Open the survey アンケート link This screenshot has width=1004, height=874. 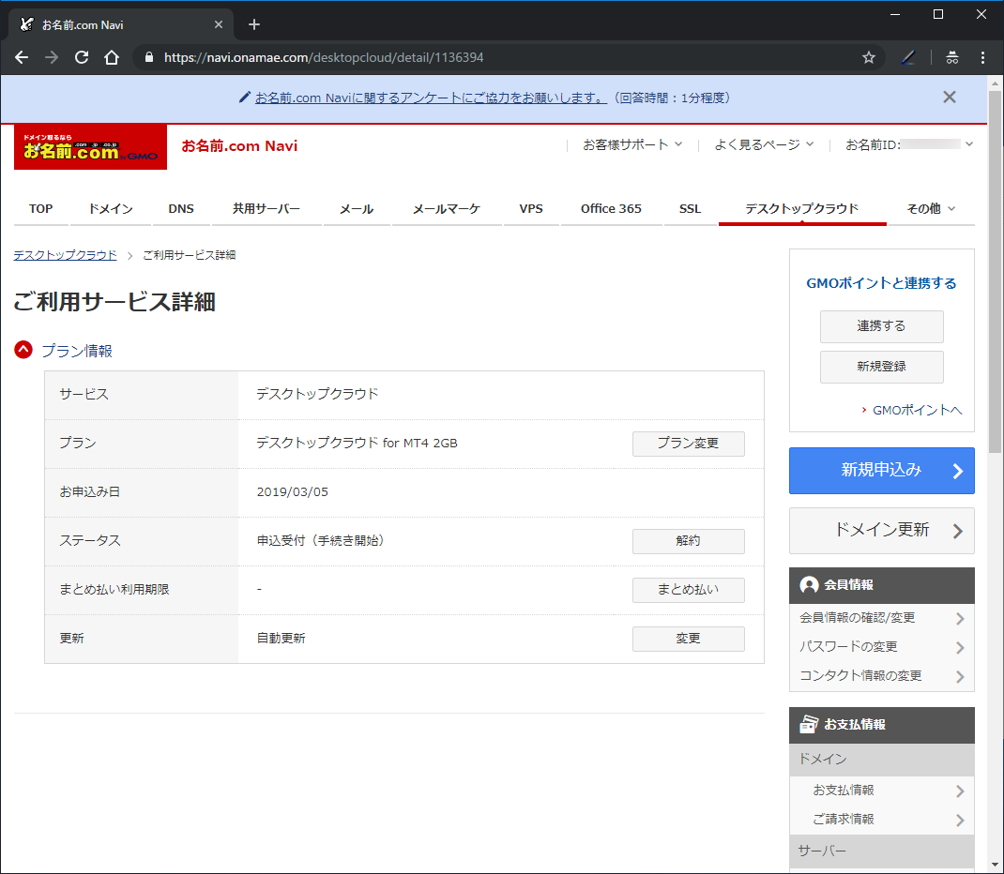point(431,98)
